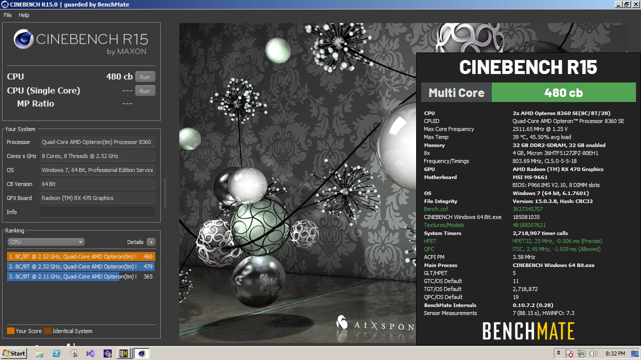Click the OS value Windows 7 field

[x=97, y=170]
